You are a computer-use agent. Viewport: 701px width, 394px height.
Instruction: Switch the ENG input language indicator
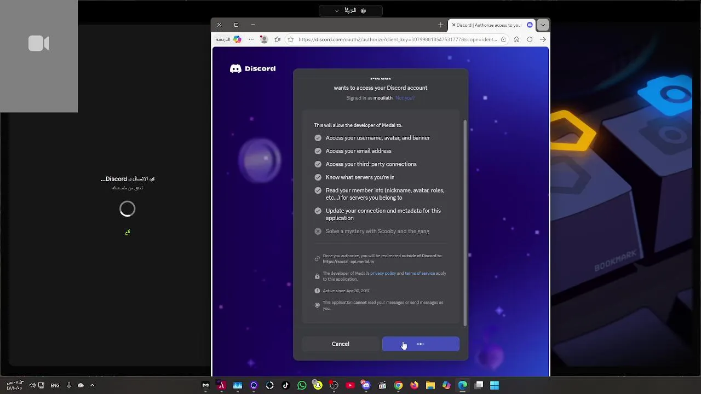[55, 385]
